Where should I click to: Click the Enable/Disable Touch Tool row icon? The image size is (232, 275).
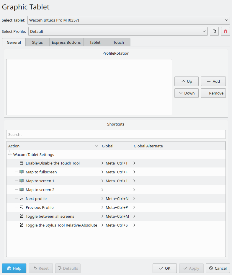coord(22,163)
